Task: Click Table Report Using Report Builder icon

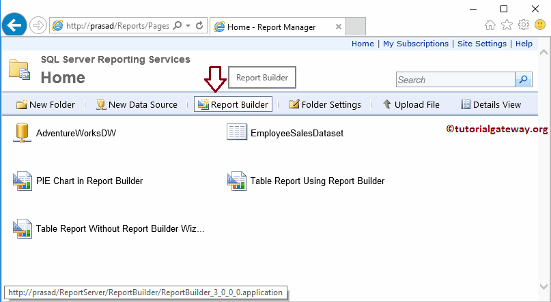Action: coord(236,181)
